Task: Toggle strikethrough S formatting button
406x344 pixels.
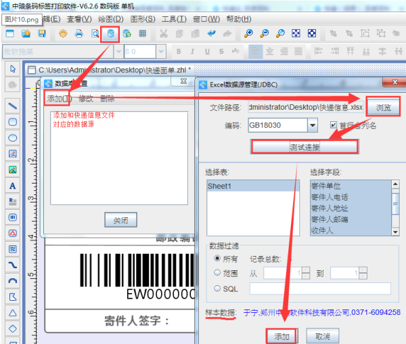Action: click(x=221, y=51)
